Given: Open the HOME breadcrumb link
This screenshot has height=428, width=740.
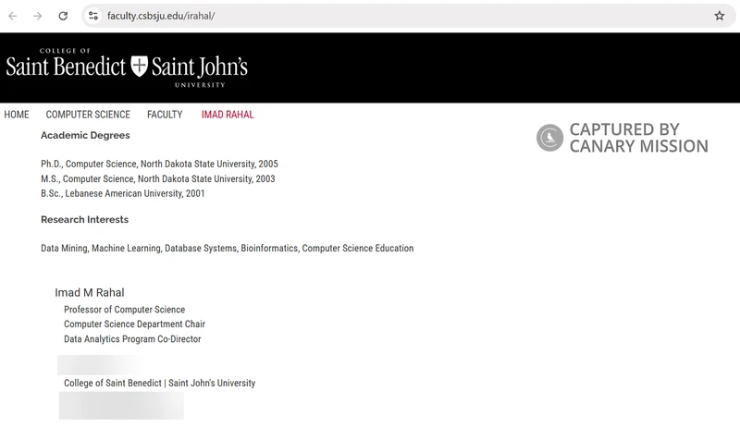Looking at the screenshot, I should click(x=17, y=115).
